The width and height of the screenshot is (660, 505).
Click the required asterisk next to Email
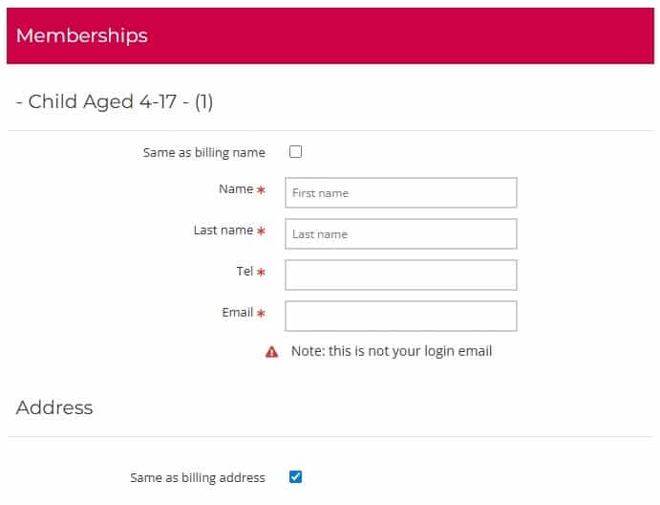coord(261,314)
